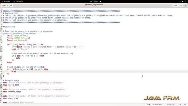The height and width of the screenshot is (106, 188).
Task: Open the GNOME Activities overview
Action: point(6,1)
